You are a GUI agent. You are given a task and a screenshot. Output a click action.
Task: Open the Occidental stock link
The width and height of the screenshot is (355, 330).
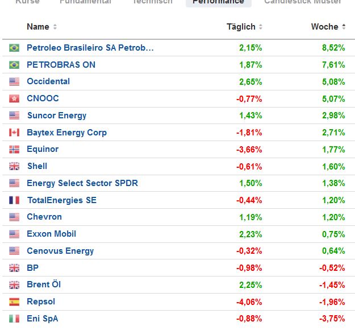click(48, 81)
